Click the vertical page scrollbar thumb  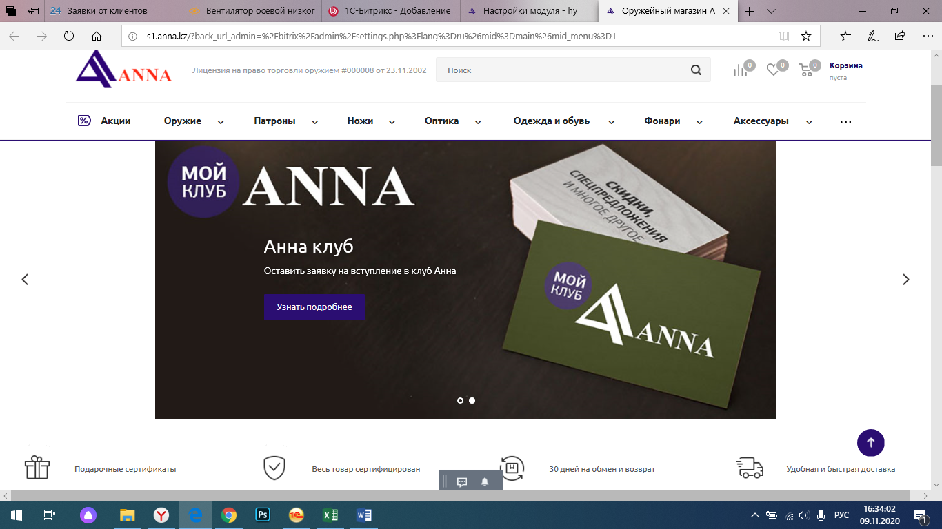click(936, 125)
